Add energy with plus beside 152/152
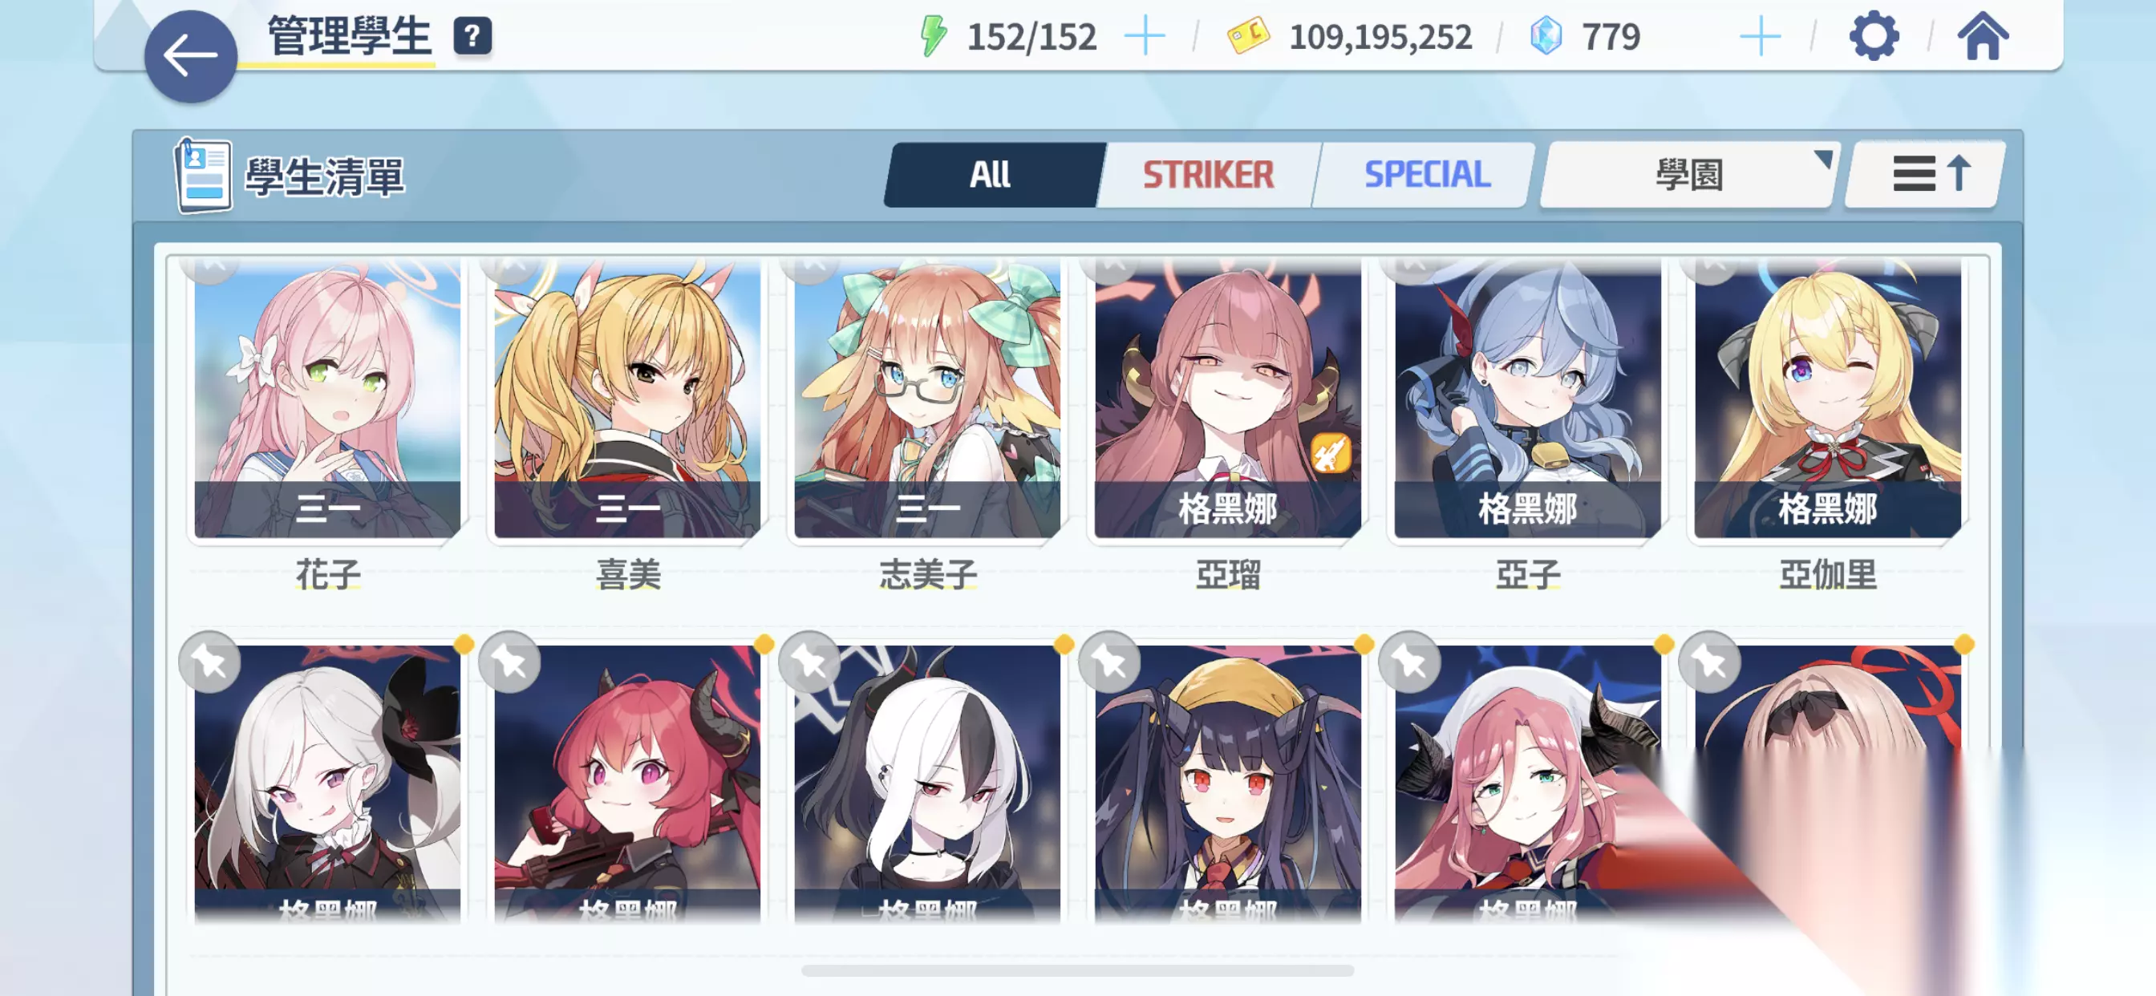 click(1144, 37)
